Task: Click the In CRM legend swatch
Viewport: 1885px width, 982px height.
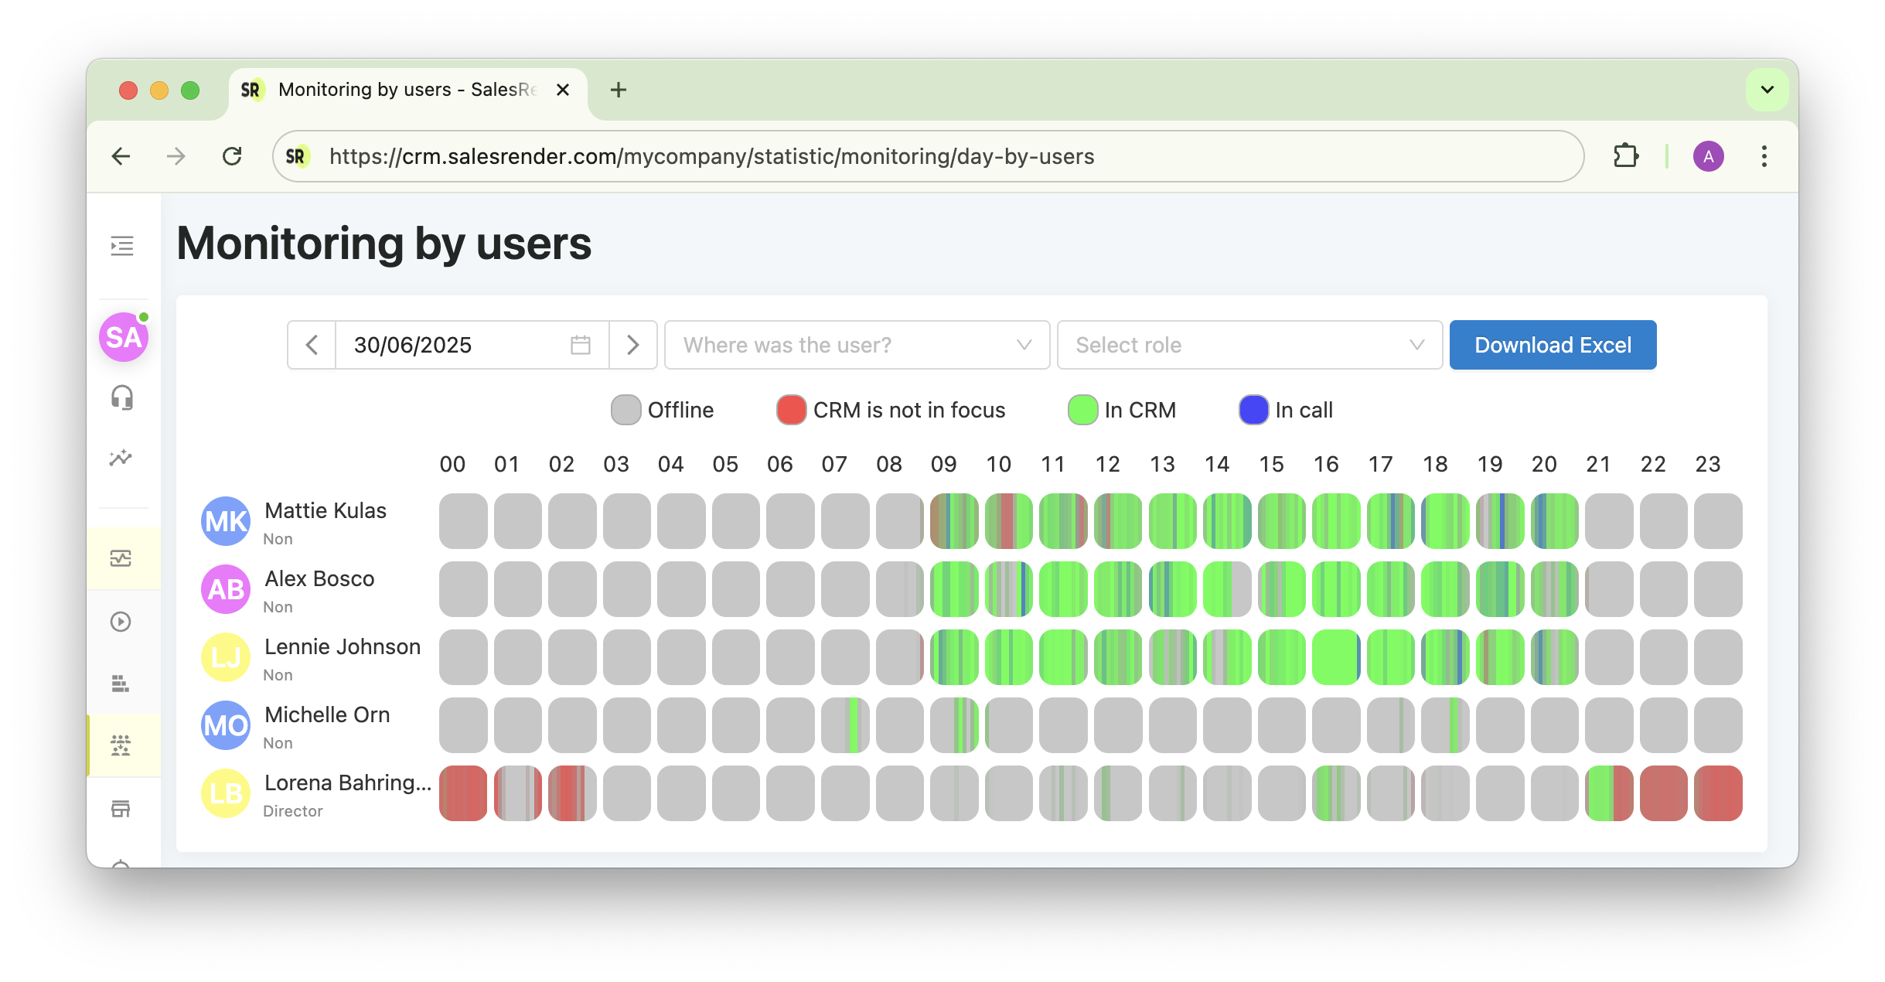Action: pos(1082,410)
